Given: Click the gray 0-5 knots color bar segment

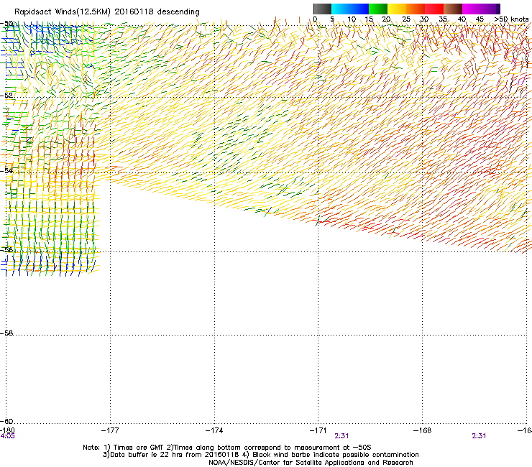Looking at the screenshot, I should pos(322,9).
